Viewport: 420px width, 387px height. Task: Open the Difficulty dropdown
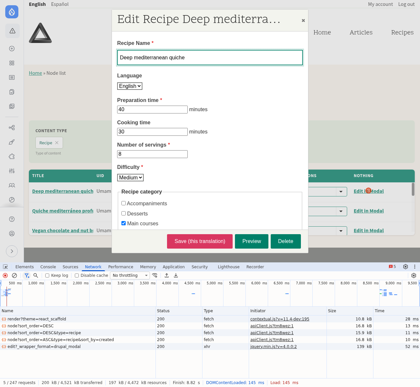click(x=130, y=177)
